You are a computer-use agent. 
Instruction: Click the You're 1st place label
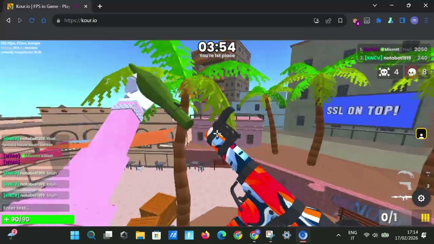(217, 56)
